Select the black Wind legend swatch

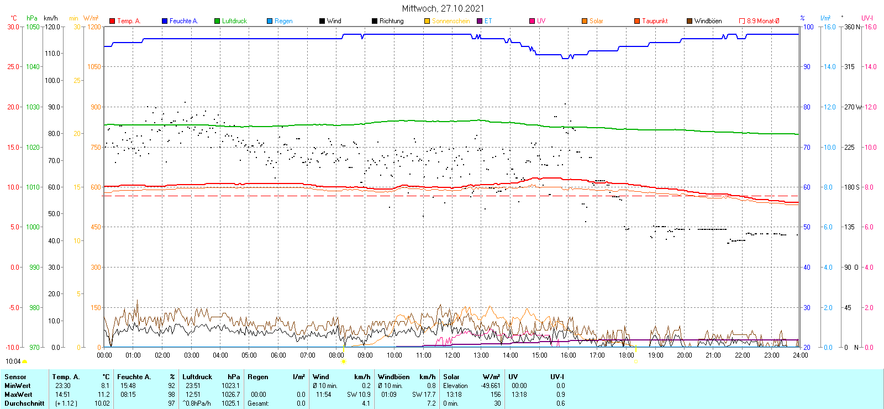coord(322,21)
